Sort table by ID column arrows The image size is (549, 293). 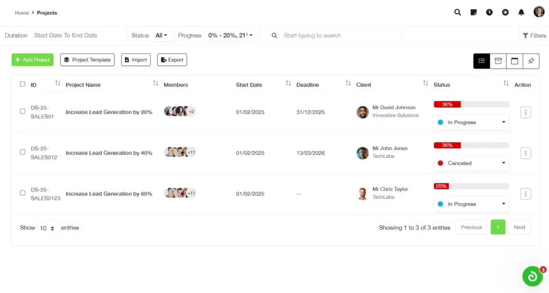[57, 83]
